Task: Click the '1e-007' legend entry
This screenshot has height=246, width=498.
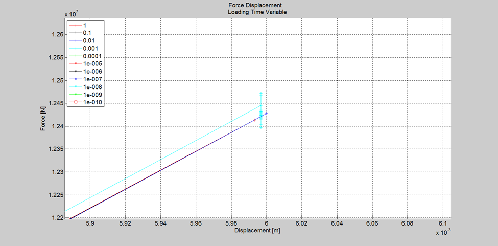Action: [x=92, y=79]
